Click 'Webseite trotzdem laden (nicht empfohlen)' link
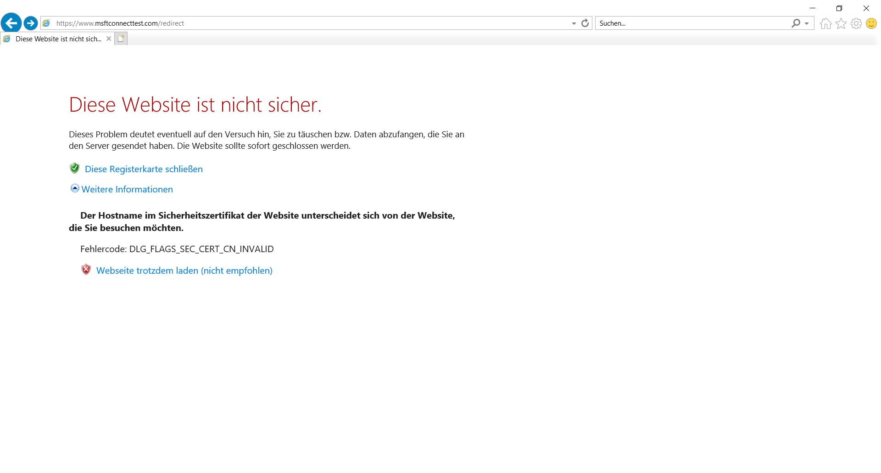The height and width of the screenshot is (473, 881). point(184,270)
